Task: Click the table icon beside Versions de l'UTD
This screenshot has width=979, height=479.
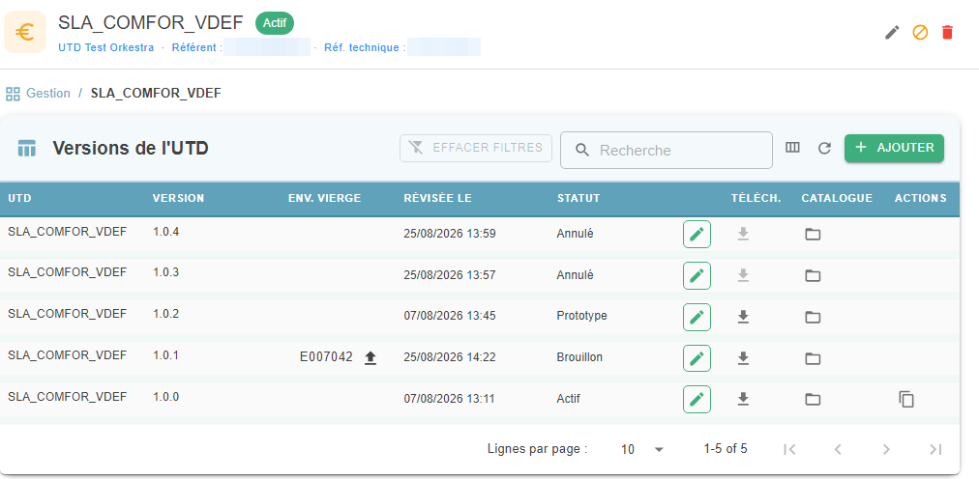Action: [x=27, y=149]
